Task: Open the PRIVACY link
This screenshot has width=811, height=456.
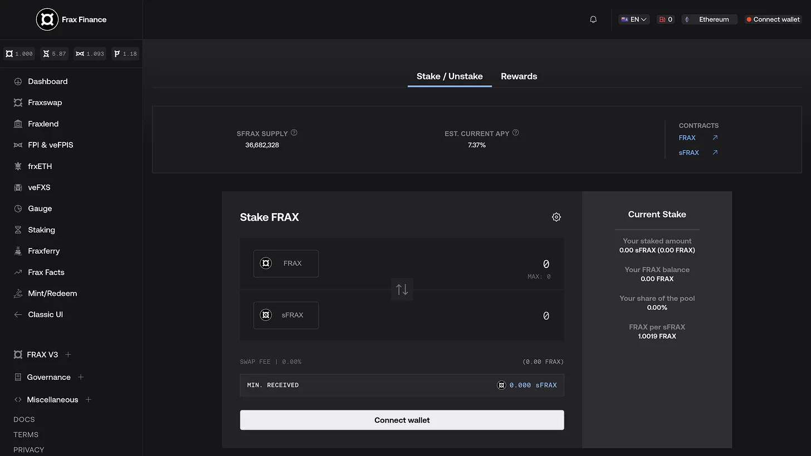Action: click(29, 450)
